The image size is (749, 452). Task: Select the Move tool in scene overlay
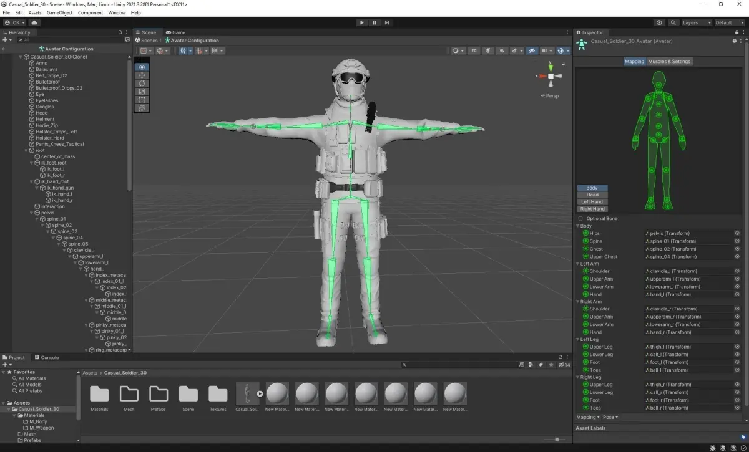[142, 75]
